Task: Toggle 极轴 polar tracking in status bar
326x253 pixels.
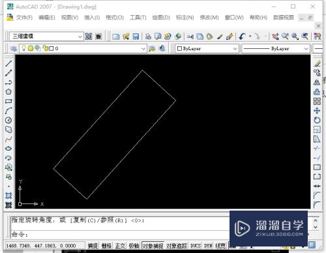Action: (134, 246)
